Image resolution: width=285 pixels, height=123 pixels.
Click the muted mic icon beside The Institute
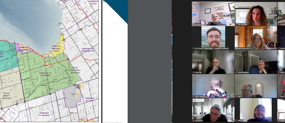[236, 24]
